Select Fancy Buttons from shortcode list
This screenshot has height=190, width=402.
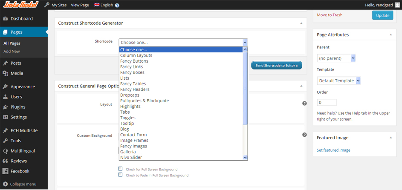coord(134,61)
